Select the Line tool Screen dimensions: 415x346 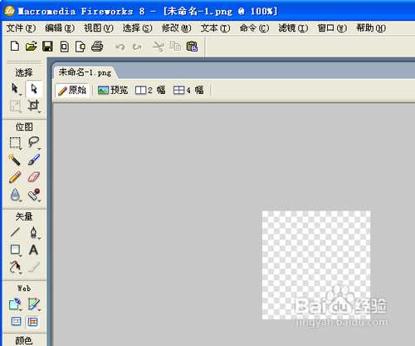point(15,232)
